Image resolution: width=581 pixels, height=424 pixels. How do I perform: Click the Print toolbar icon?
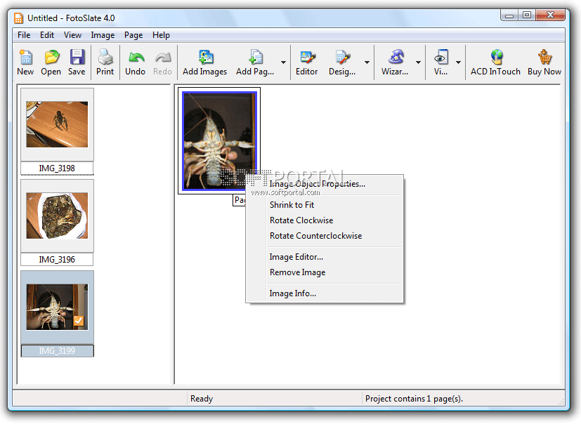pos(105,58)
